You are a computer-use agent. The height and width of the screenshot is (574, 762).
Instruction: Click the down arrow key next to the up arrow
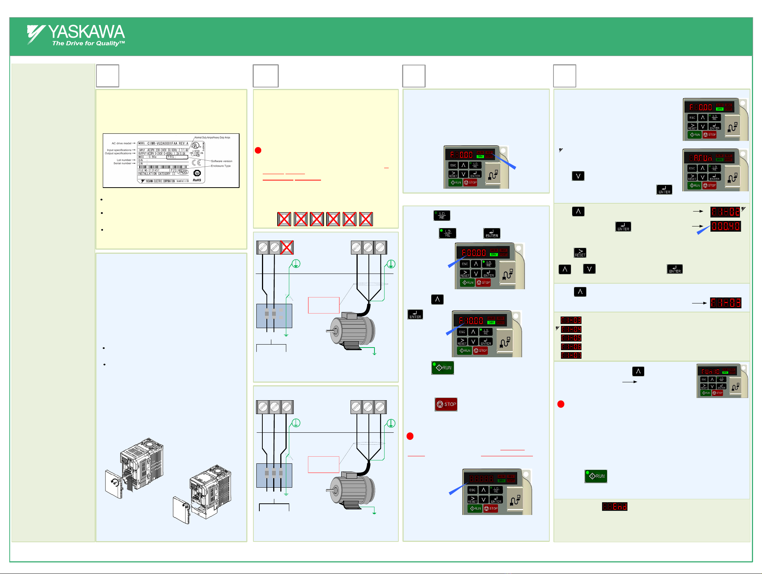coord(589,269)
